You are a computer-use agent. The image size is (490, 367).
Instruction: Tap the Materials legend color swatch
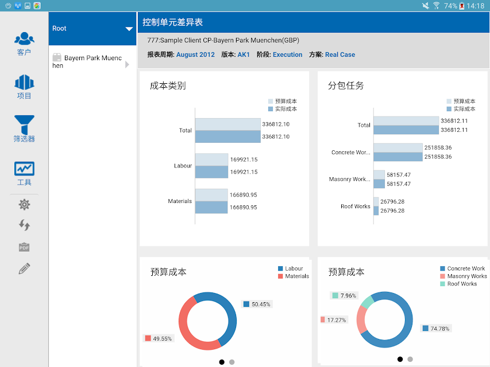280,276
